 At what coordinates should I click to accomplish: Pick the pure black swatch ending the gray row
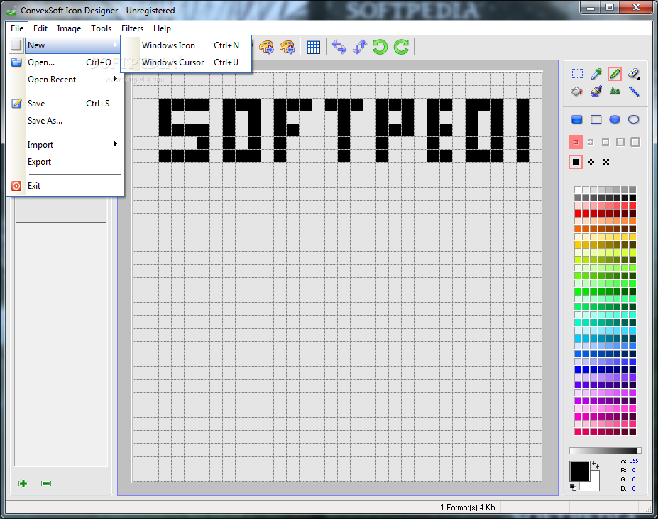(632, 198)
